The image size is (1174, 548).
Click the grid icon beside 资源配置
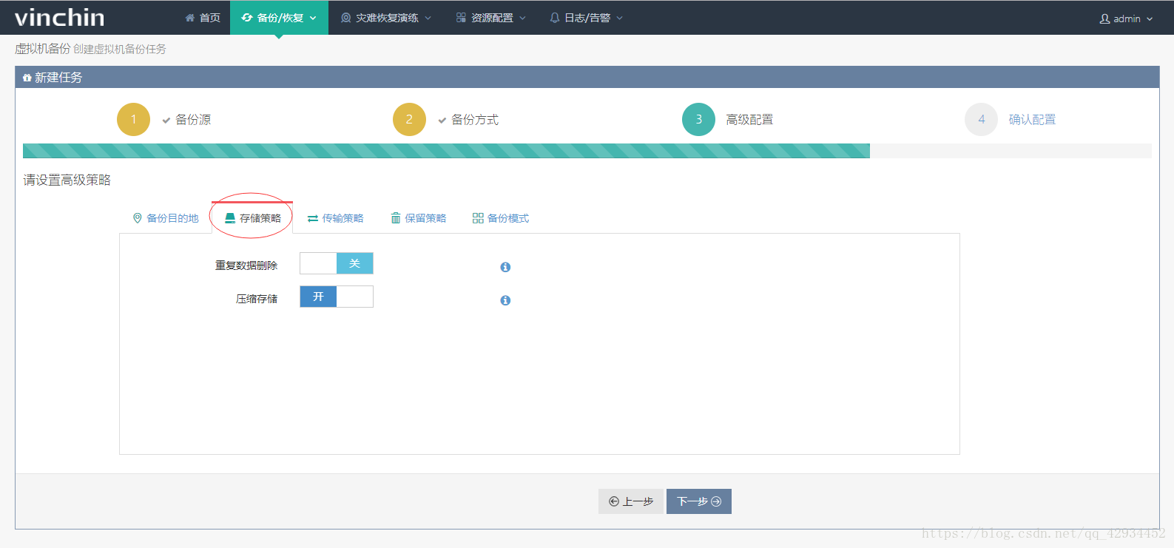coord(461,18)
